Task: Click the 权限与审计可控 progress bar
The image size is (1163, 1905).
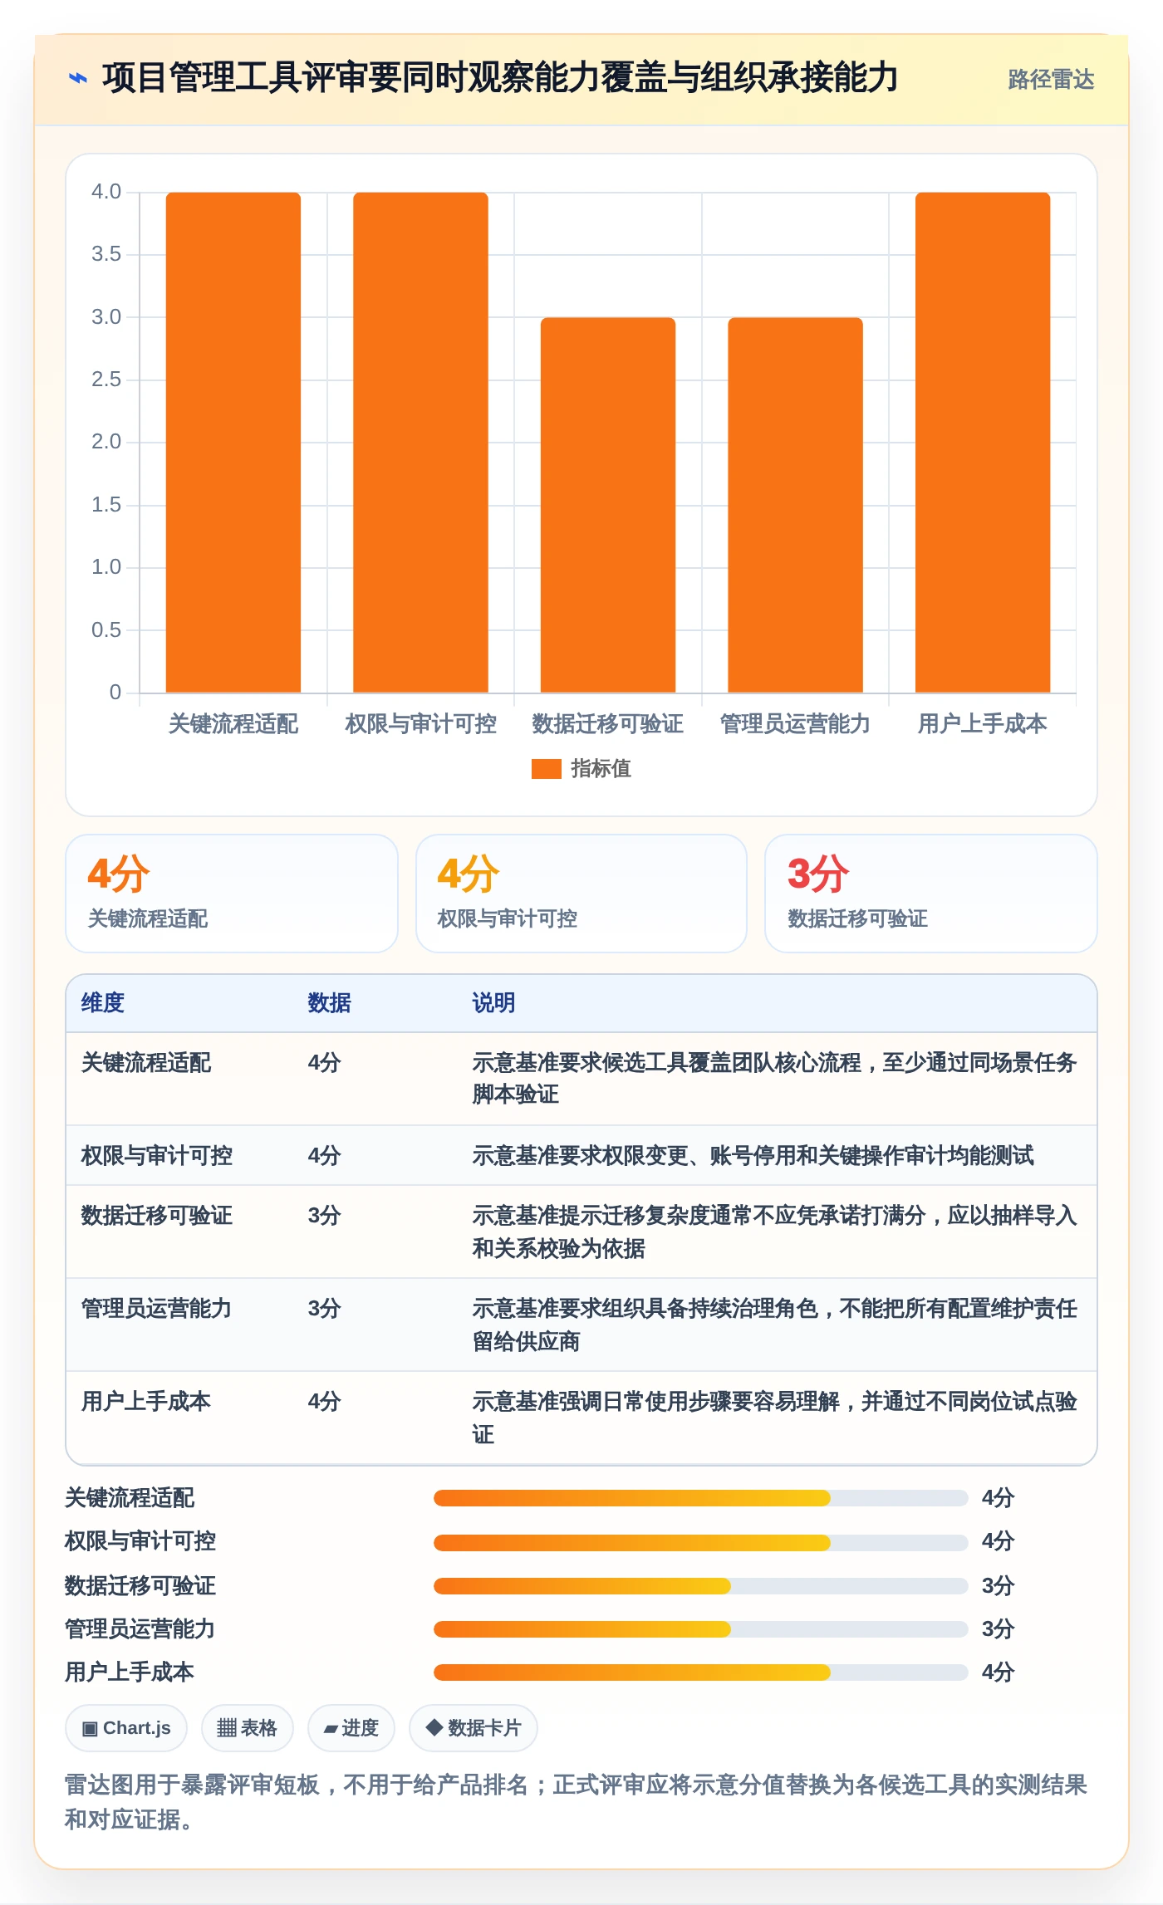Action: 700,1542
